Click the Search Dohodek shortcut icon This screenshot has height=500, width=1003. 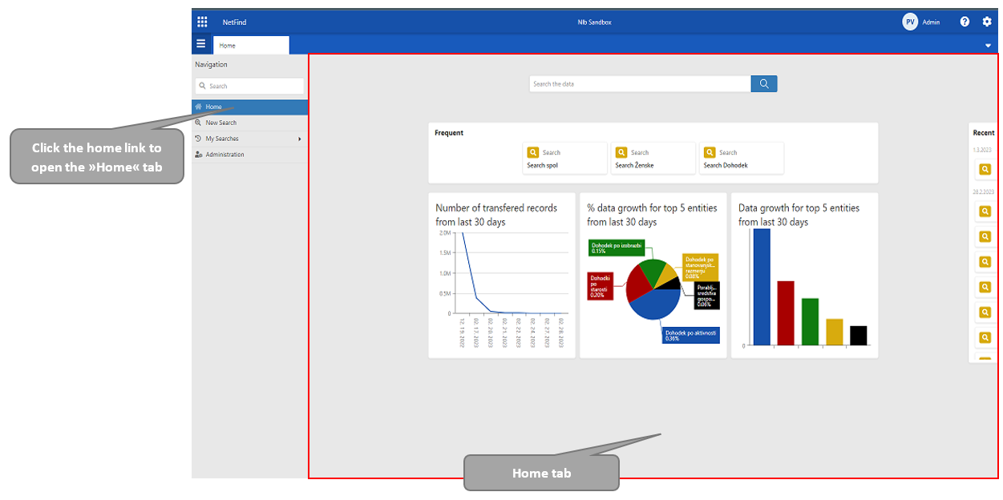click(x=708, y=152)
